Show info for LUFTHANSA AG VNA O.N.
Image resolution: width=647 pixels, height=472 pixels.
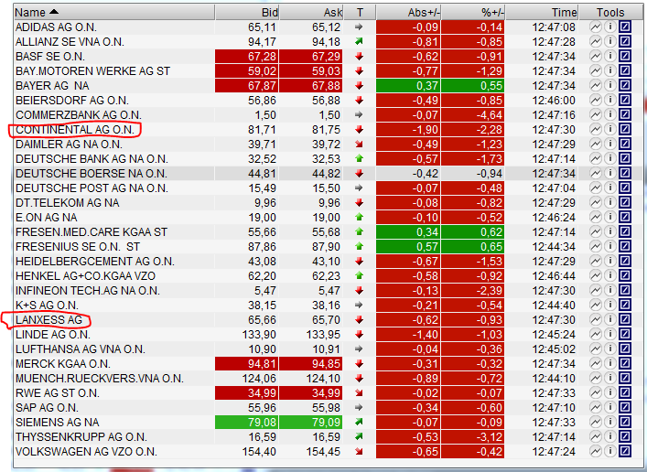(610, 349)
